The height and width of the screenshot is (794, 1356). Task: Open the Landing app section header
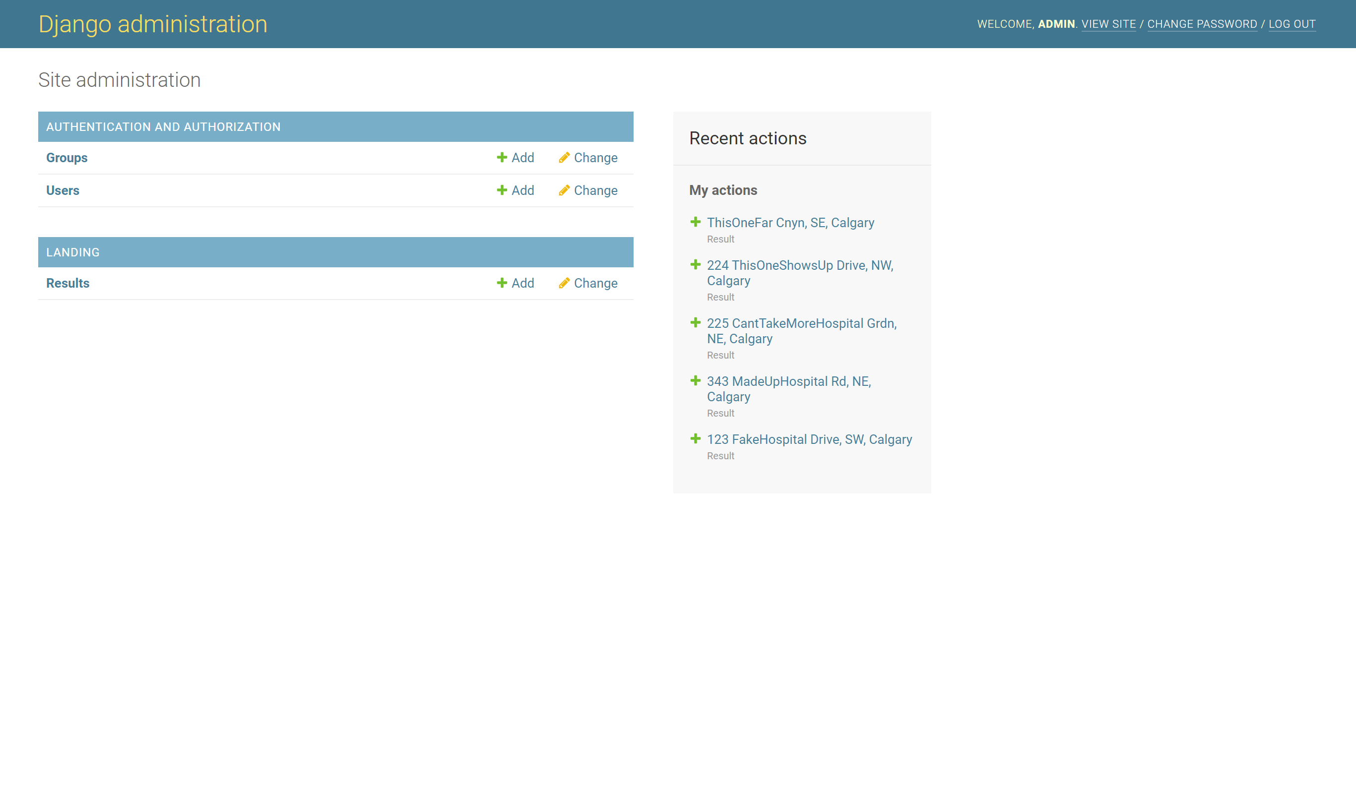pyautogui.click(x=72, y=252)
